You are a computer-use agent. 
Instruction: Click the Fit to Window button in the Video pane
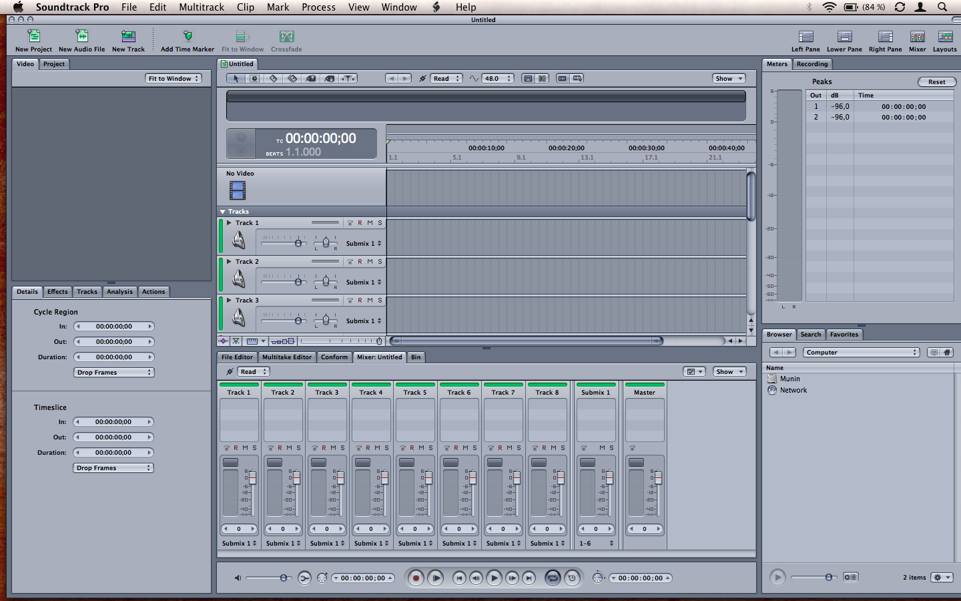pyautogui.click(x=174, y=79)
